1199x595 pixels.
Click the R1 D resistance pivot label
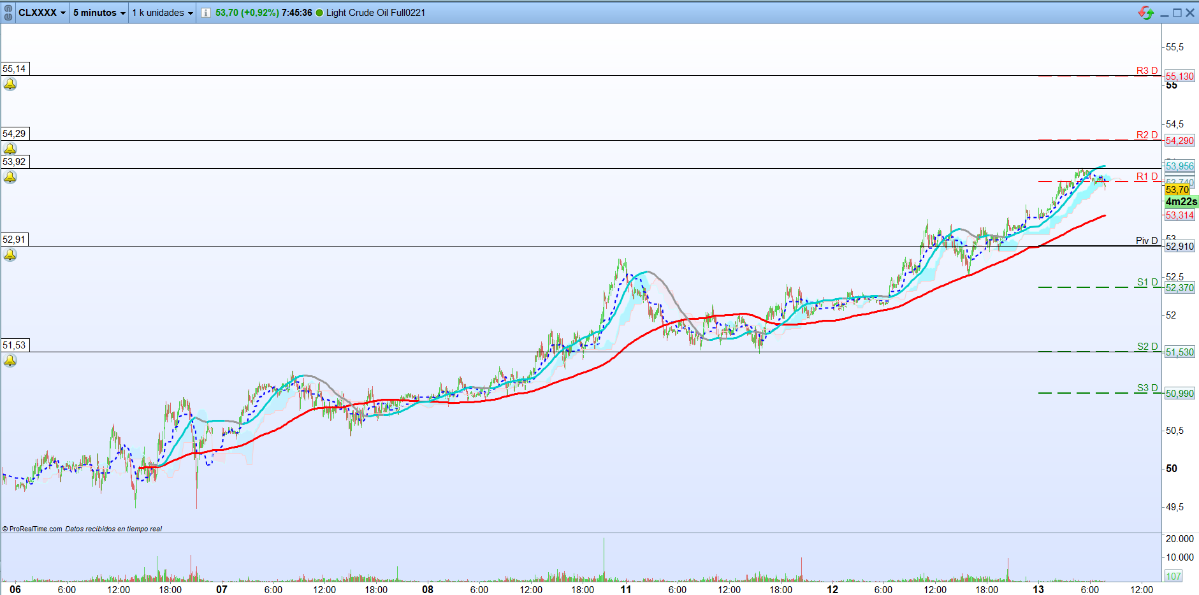click(x=1147, y=176)
